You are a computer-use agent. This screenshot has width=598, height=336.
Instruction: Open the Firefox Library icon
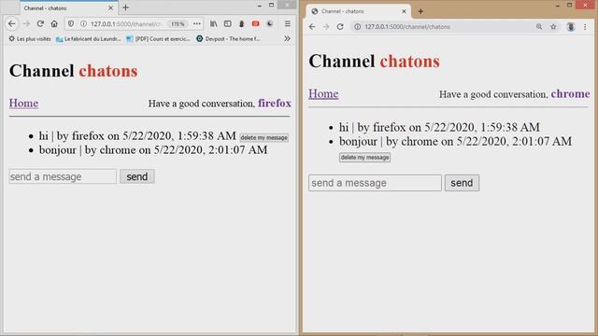[214, 23]
